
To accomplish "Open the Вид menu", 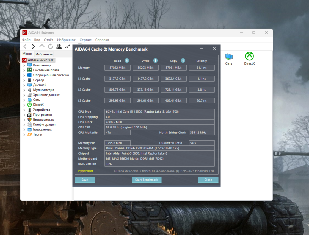I will pos(37,40).
